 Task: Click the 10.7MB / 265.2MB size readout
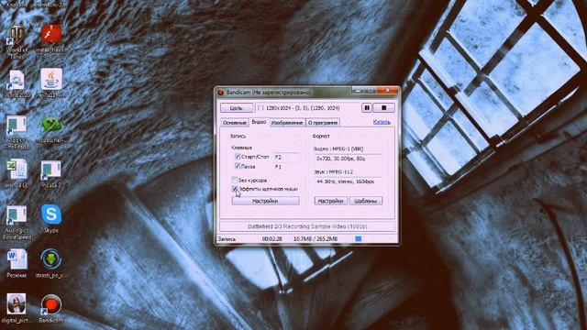316,238
